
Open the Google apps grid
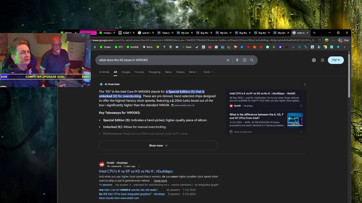[x=322, y=60]
